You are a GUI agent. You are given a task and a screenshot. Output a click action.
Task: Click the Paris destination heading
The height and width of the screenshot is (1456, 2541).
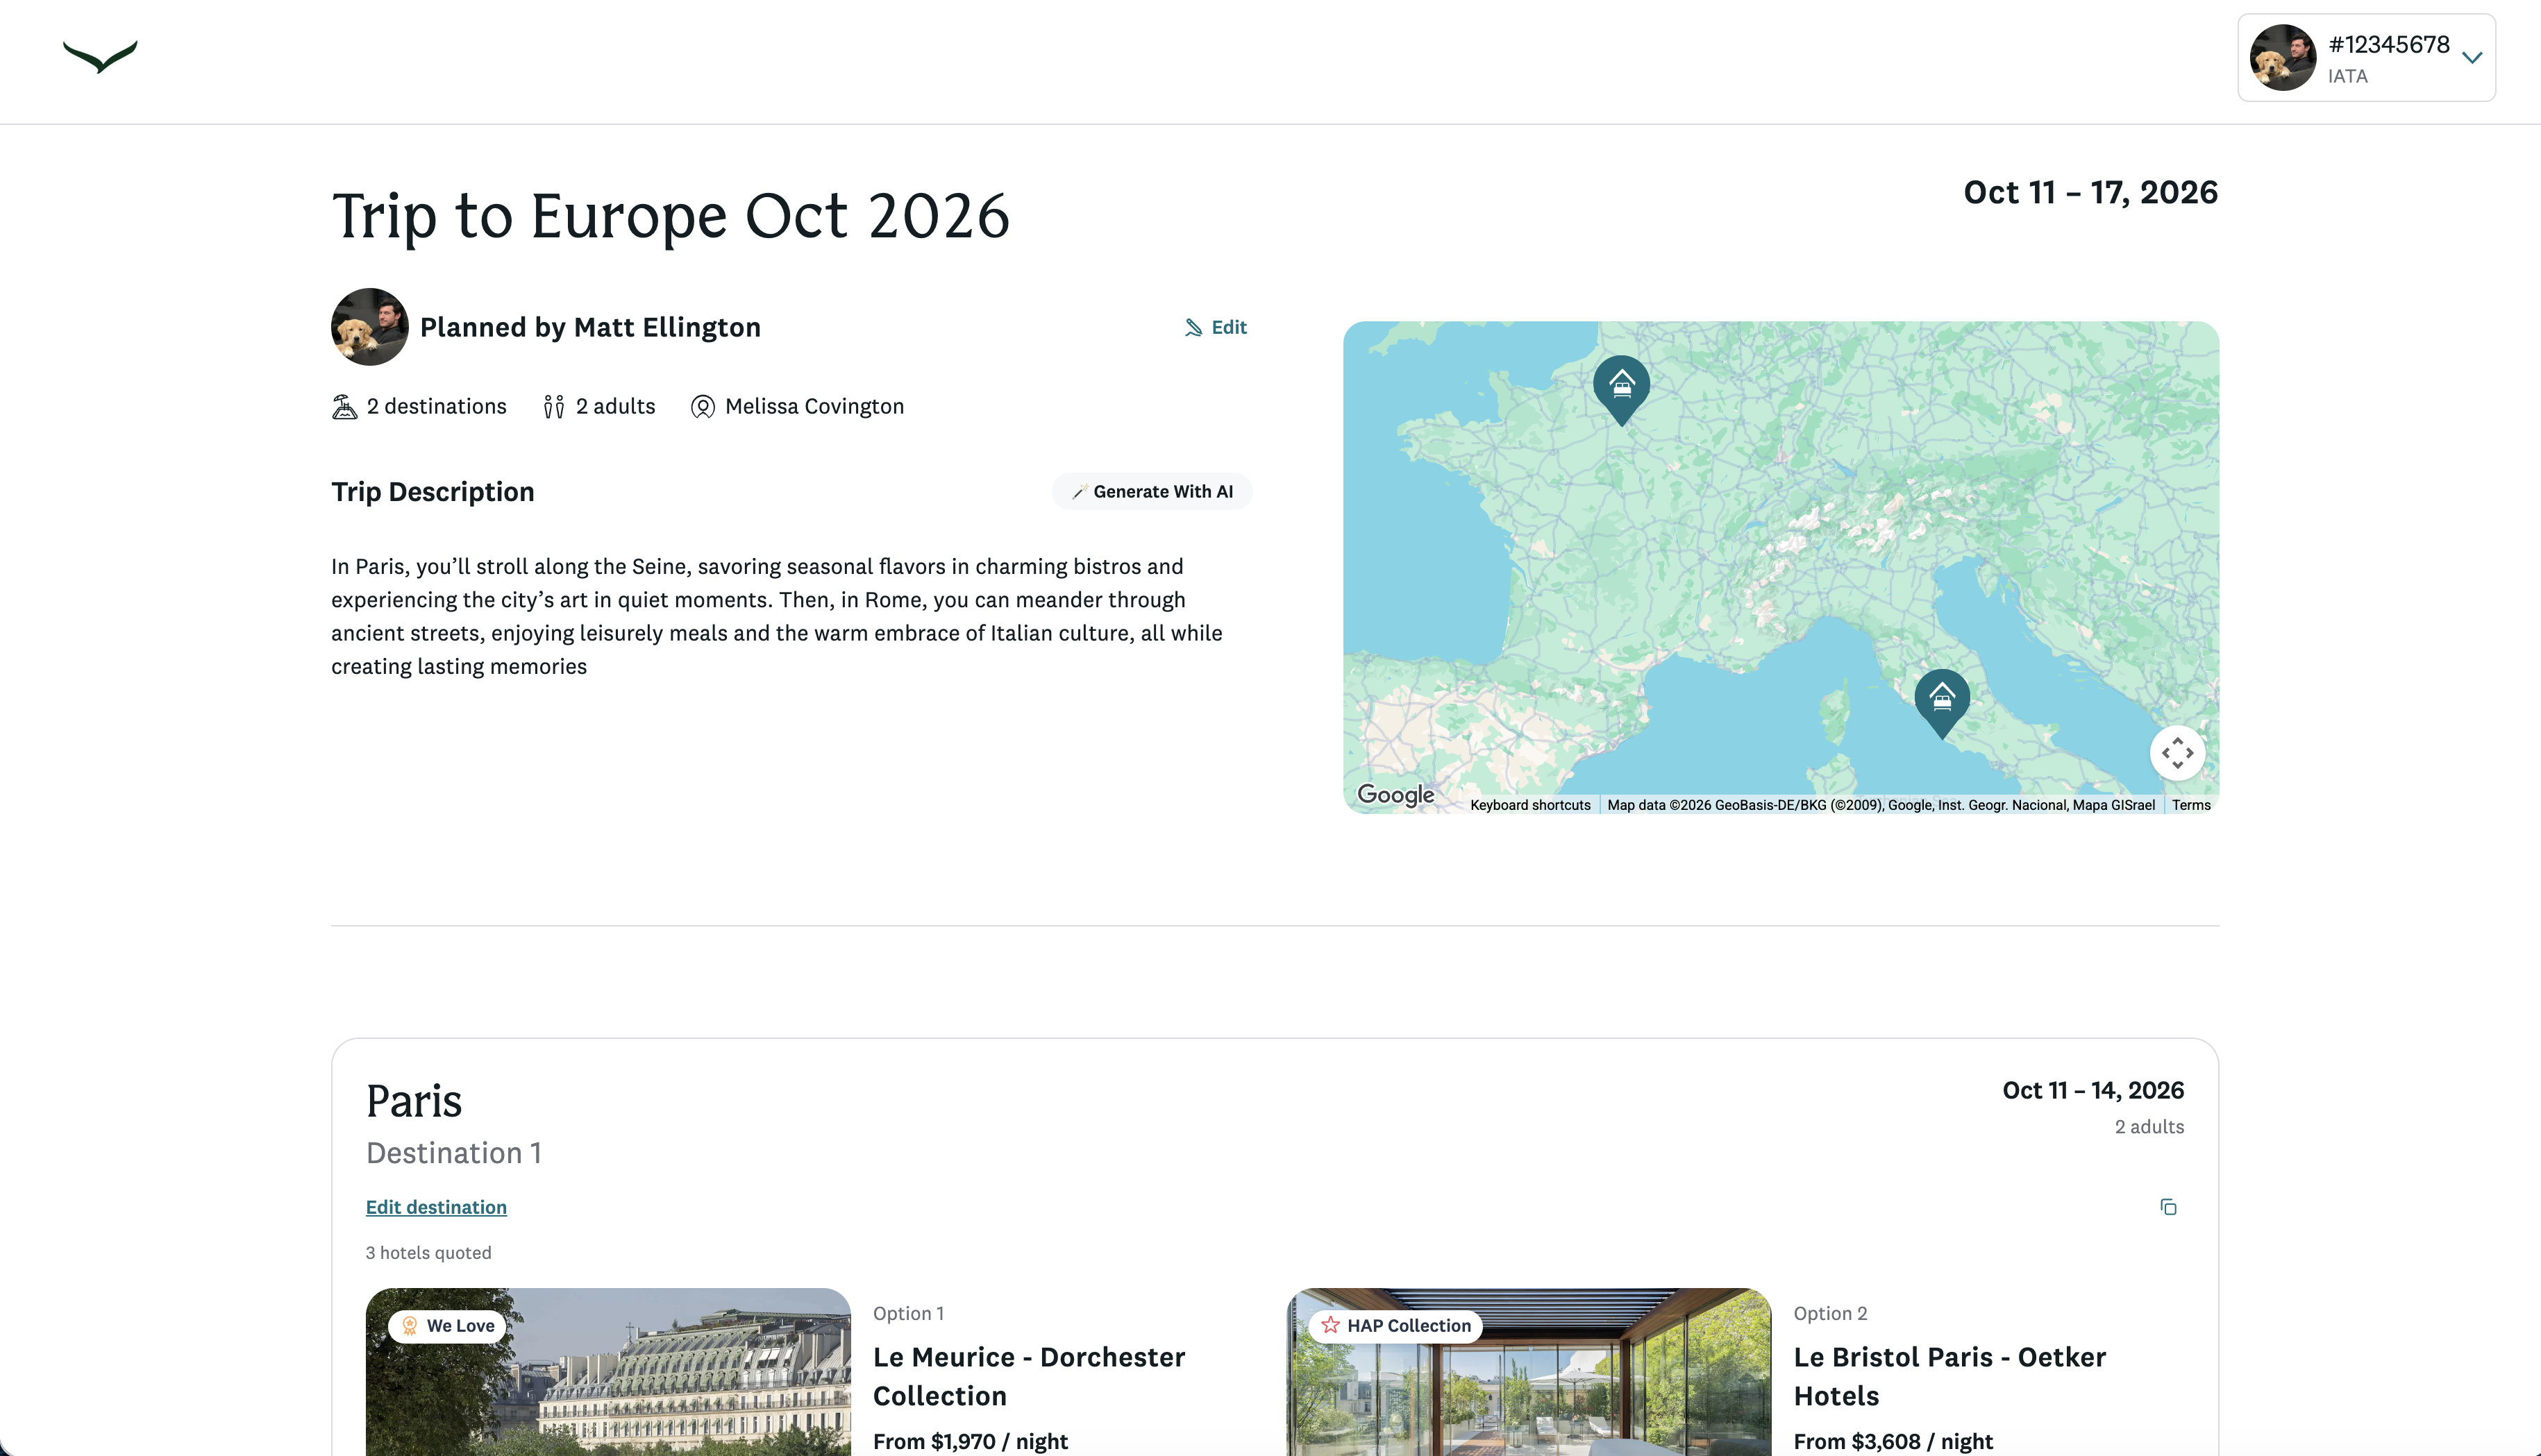pos(414,1101)
